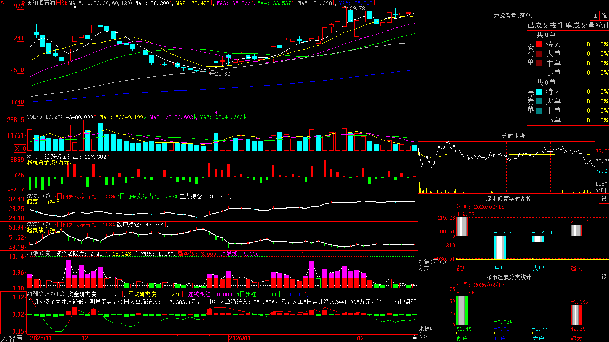This screenshot has height=342, width=609.
Task: Click the magenta arrow marker above the volume pane
Action: tap(216, 112)
